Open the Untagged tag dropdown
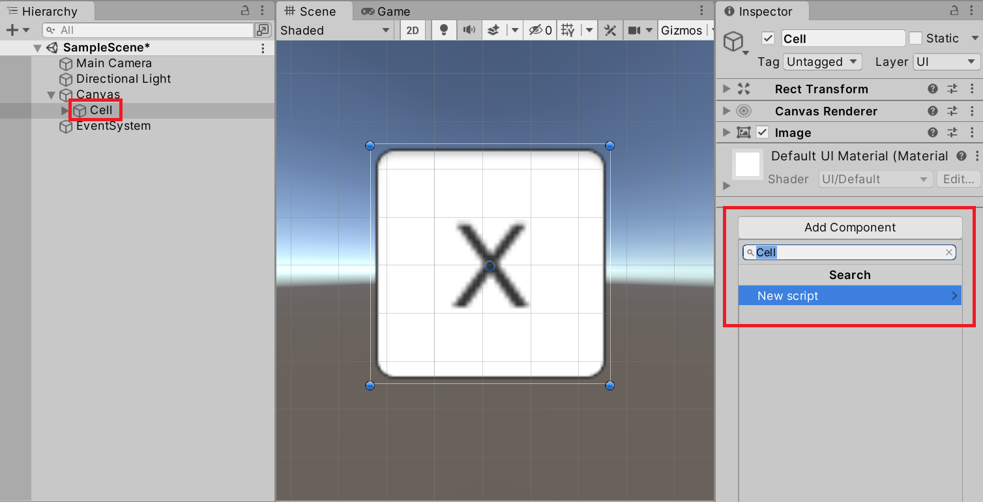Viewport: 983px width, 502px height. tap(823, 62)
